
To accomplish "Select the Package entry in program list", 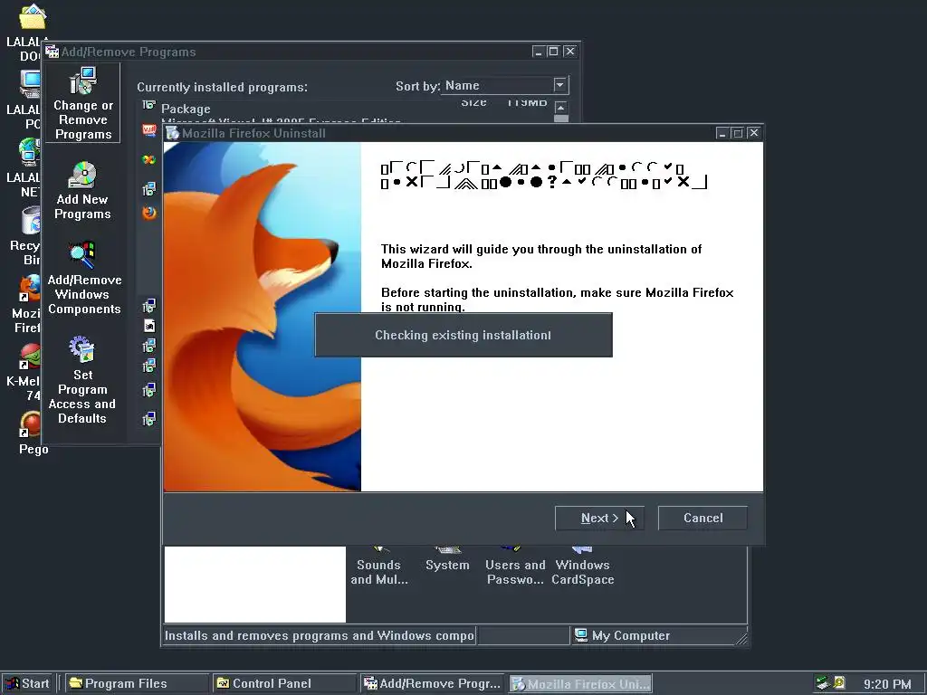I will pyautogui.click(x=185, y=109).
